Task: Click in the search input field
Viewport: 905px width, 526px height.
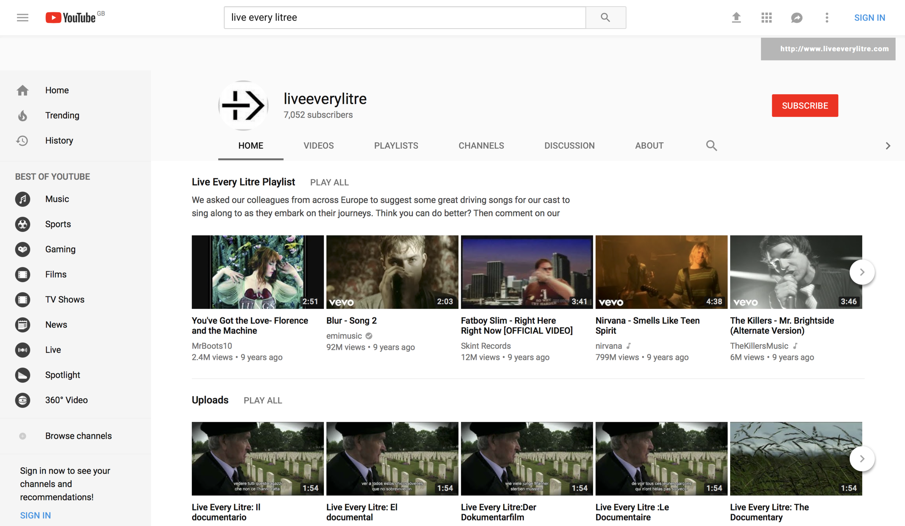Action: (405, 17)
